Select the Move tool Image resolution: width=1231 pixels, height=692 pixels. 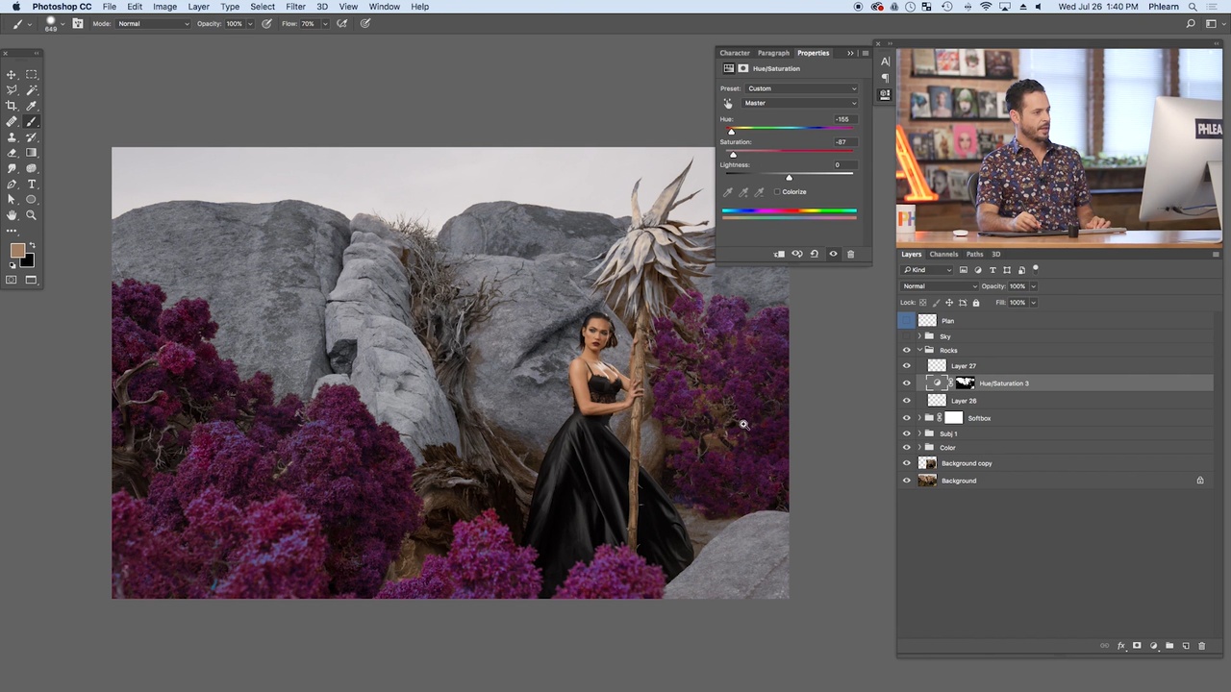(12, 74)
